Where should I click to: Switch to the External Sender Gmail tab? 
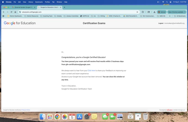pos(23,7)
